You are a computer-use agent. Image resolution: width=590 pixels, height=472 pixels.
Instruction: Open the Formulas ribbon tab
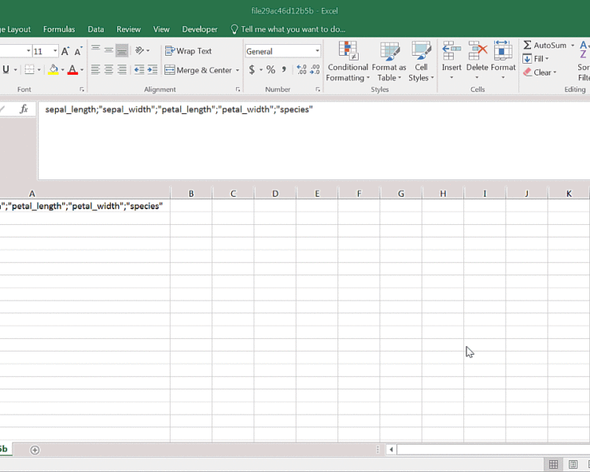59,29
